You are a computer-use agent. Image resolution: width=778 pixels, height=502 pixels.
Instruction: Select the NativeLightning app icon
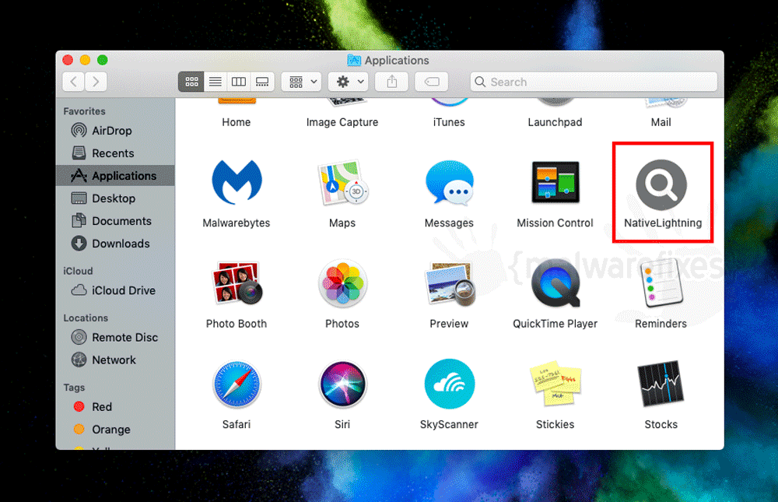[661, 184]
